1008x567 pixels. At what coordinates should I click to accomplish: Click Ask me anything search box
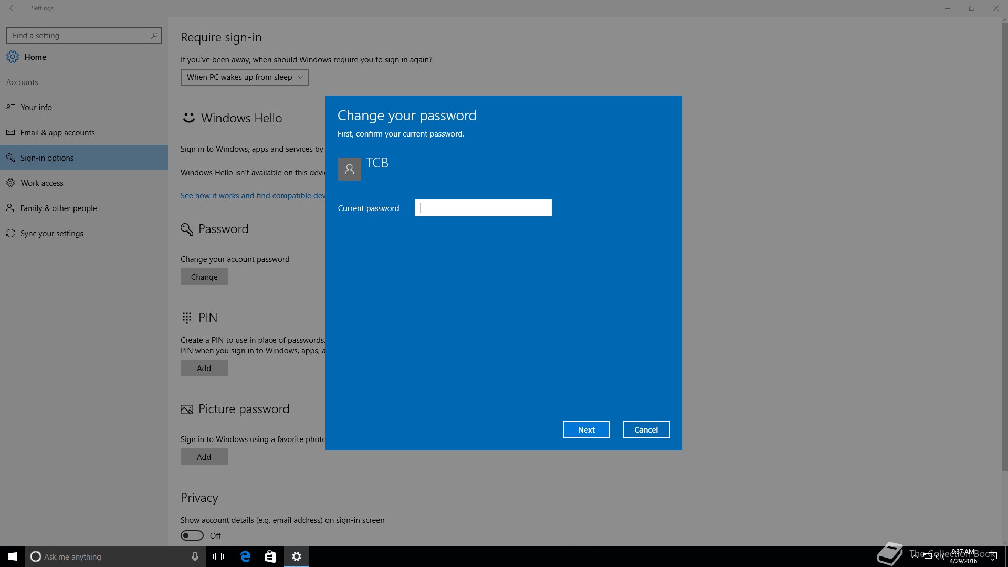tap(114, 556)
